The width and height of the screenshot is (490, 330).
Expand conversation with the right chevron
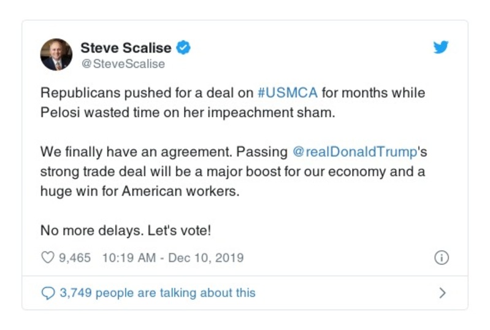coord(442,293)
